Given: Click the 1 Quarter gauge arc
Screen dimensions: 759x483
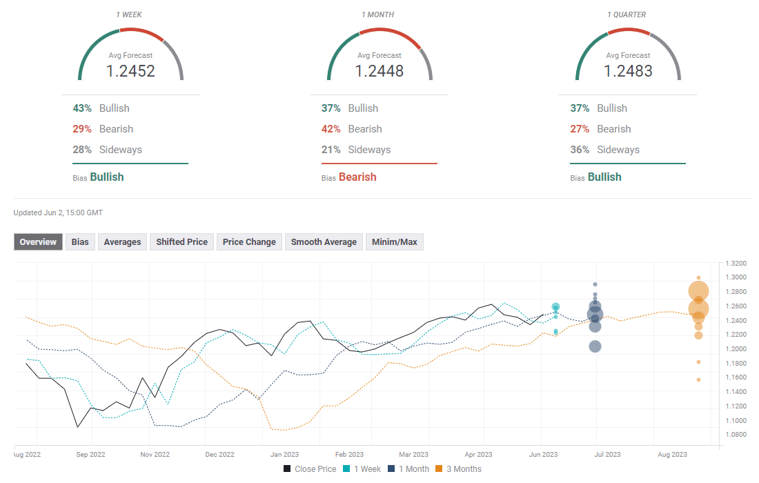Looking at the screenshot, I should tap(628, 32).
